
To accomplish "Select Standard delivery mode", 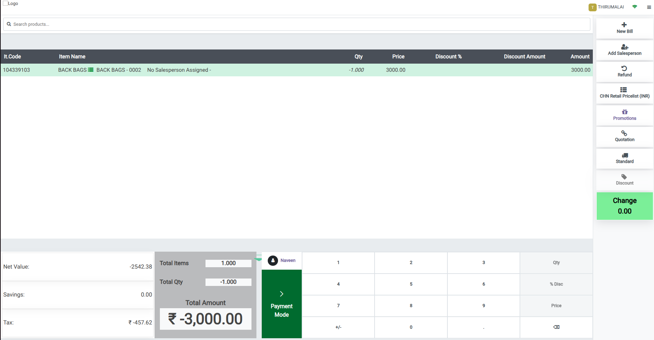I will tap(625, 159).
